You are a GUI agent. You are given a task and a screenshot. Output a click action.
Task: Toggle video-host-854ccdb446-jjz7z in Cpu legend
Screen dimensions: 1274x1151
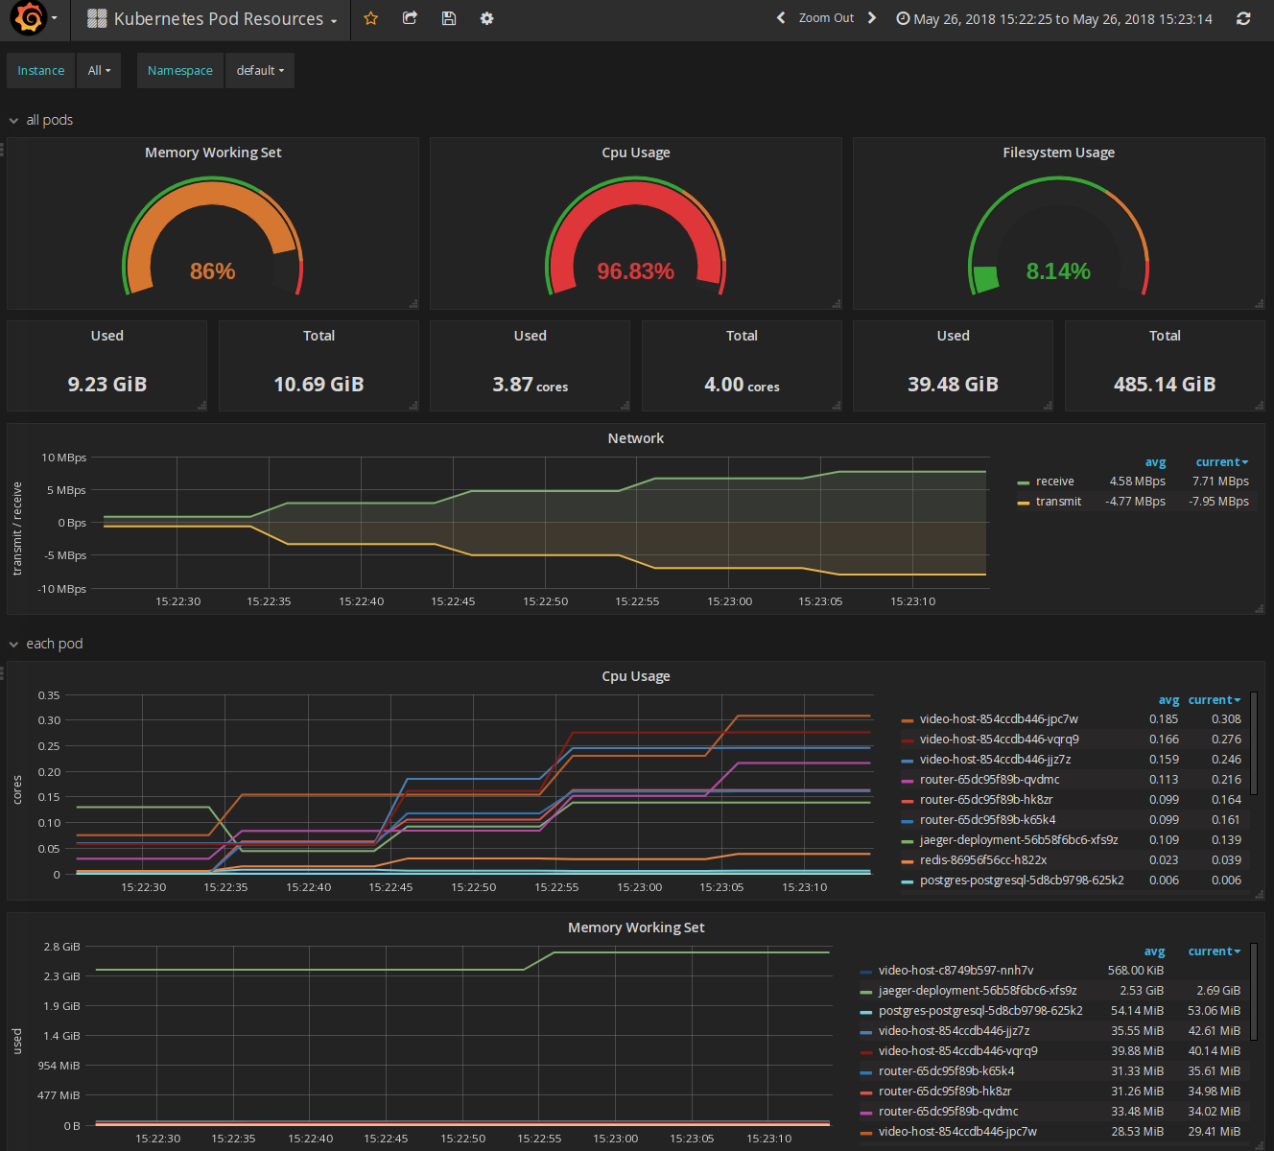[x=996, y=760]
